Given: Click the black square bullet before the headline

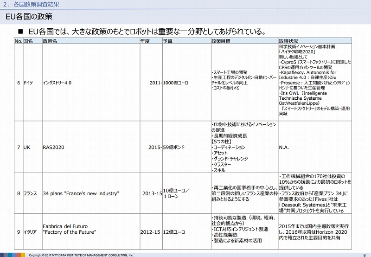Looking at the screenshot, I should (20, 32).
